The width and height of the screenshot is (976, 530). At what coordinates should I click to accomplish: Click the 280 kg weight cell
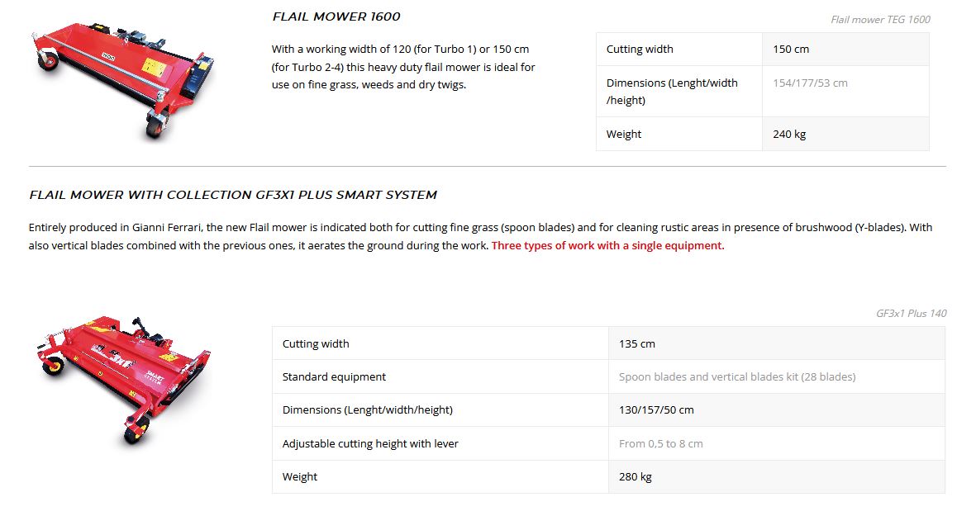pyautogui.click(x=635, y=477)
